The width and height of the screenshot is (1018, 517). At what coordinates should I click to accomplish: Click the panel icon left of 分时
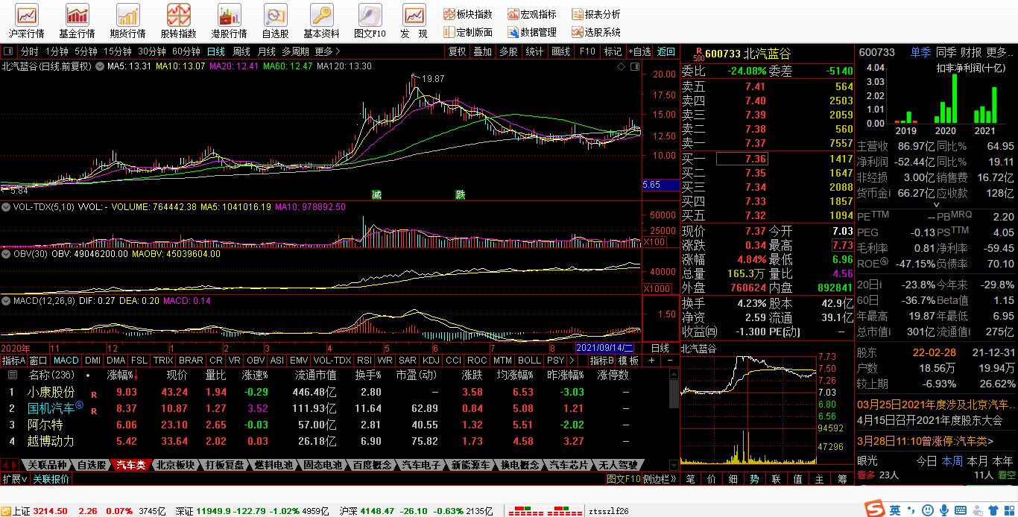8,51
